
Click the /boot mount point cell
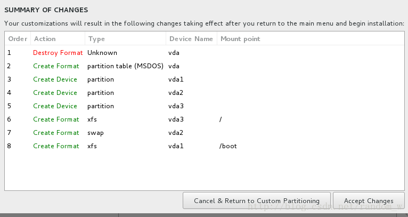tap(228, 146)
